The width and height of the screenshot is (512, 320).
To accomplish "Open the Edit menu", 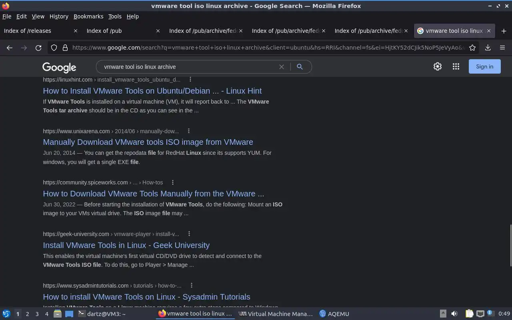I will [x=22, y=16].
